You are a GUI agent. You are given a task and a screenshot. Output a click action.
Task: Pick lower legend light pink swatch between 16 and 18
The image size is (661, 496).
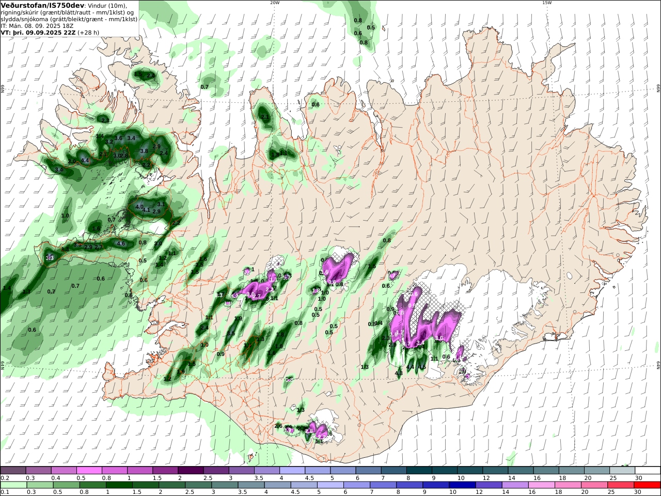[x=541, y=485]
